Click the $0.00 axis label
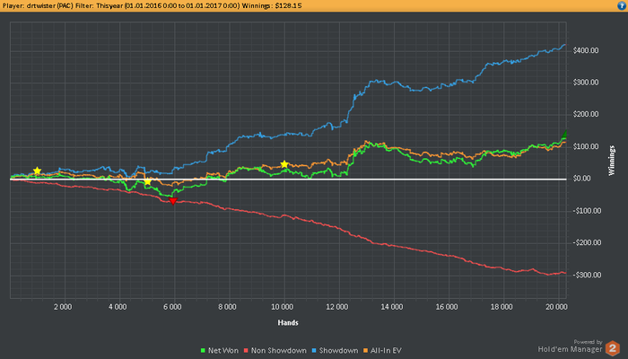The width and height of the screenshot is (628, 359). [x=582, y=179]
